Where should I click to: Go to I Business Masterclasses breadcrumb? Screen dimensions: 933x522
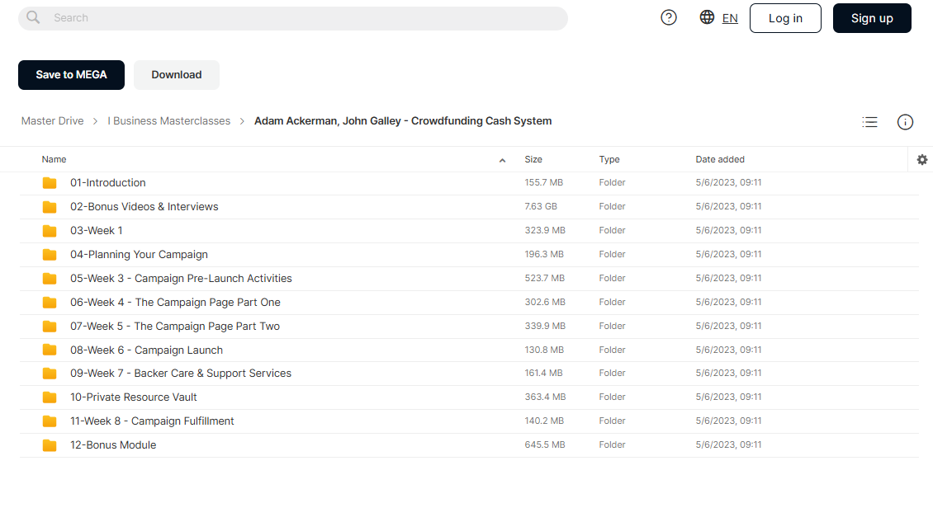click(x=169, y=120)
